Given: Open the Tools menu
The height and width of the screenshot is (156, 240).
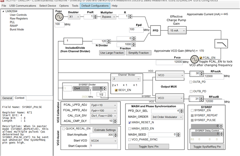Looking at the screenshot, I should point(75,6).
